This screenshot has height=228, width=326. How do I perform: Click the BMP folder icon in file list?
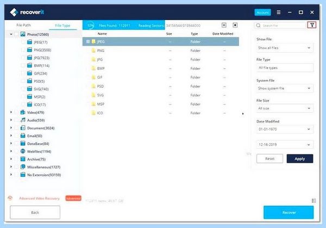93,69
